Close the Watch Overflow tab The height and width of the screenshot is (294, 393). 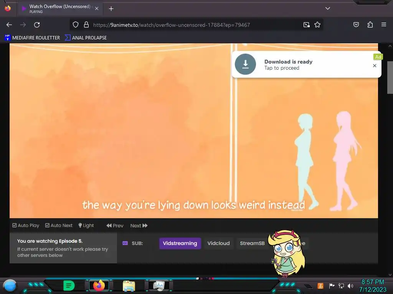click(97, 8)
